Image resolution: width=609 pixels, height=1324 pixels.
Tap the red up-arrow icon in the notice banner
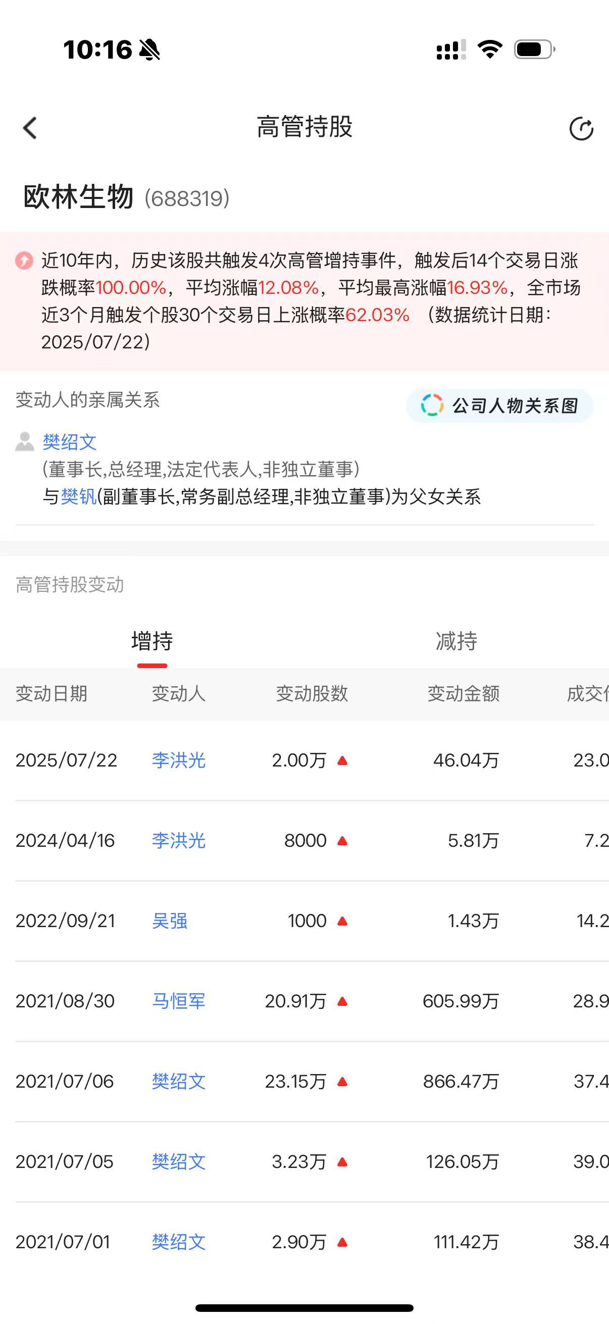coord(24,261)
